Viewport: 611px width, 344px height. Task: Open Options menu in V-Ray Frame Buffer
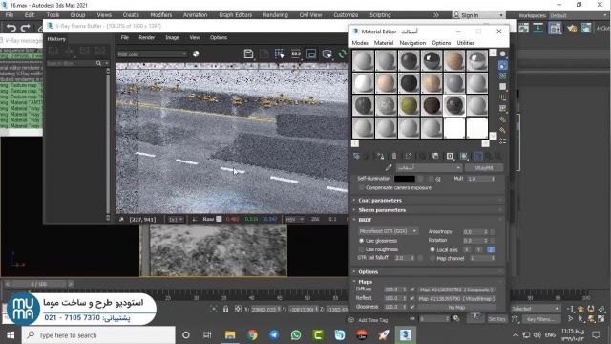coord(219,38)
